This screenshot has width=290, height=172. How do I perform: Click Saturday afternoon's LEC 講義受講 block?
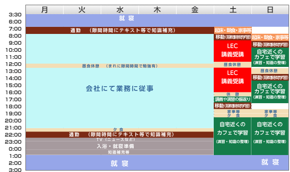(x=233, y=80)
